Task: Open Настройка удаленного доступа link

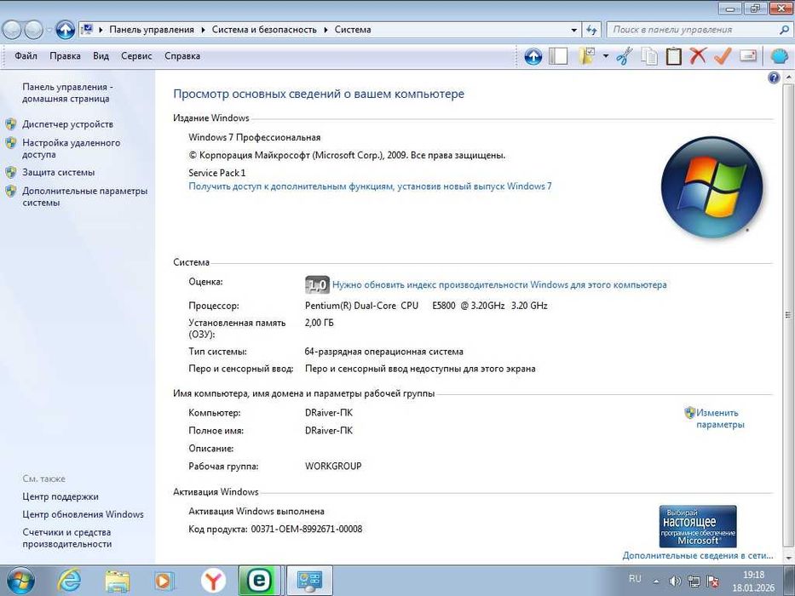Action: point(71,148)
